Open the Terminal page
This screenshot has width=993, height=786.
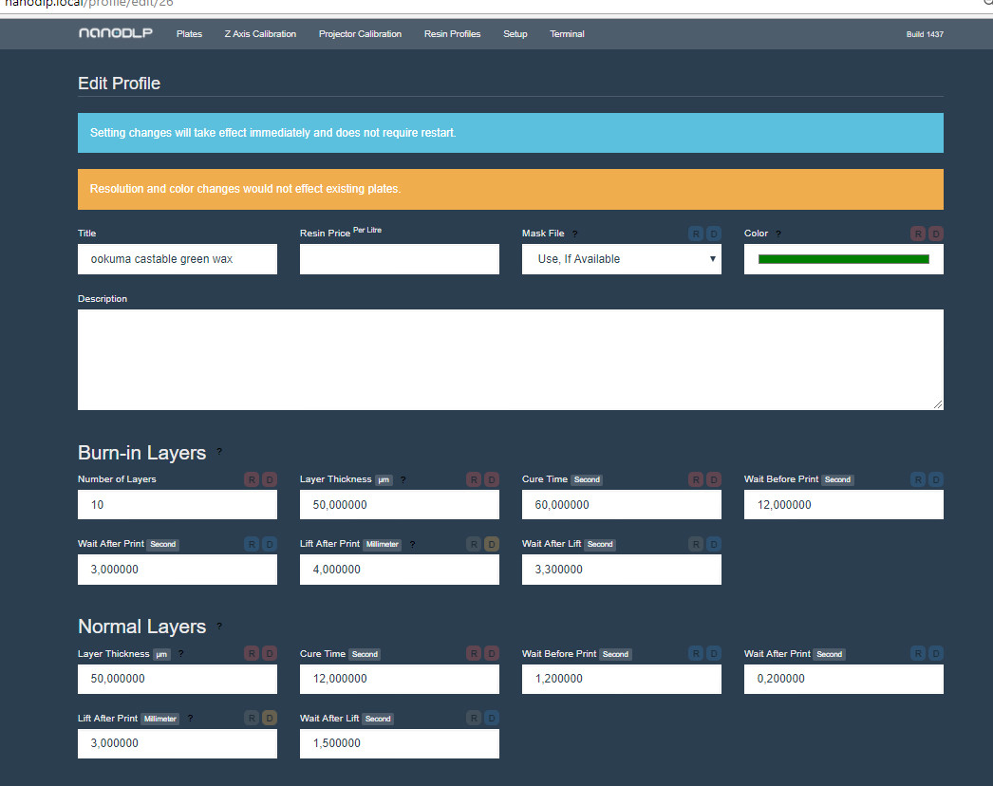pyautogui.click(x=567, y=33)
